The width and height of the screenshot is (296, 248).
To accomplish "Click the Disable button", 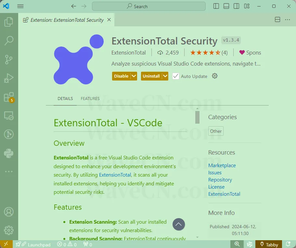I will point(121,76).
